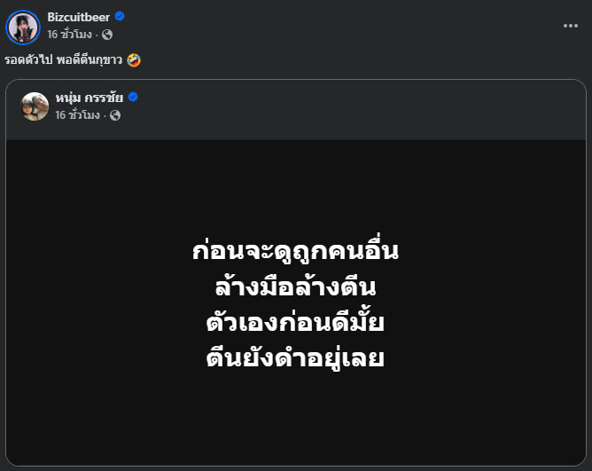Click the laughing emoji in the caption

(134, 60)
